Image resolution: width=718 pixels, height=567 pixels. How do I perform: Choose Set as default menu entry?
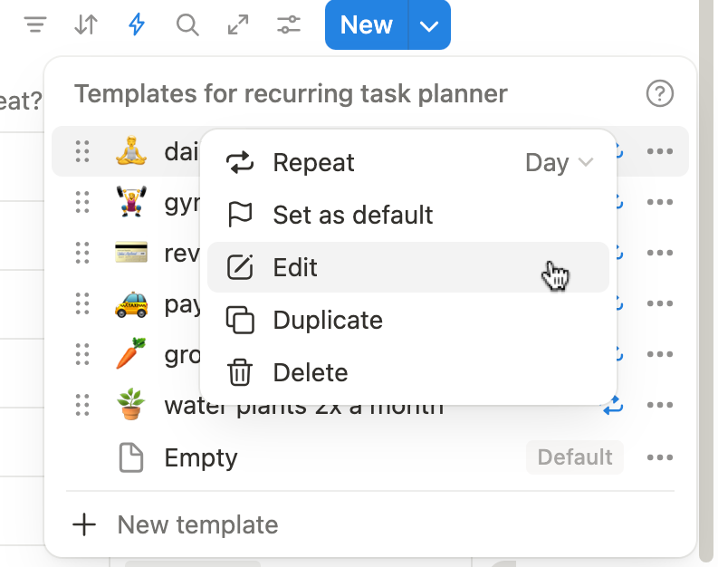click(408, 215)
